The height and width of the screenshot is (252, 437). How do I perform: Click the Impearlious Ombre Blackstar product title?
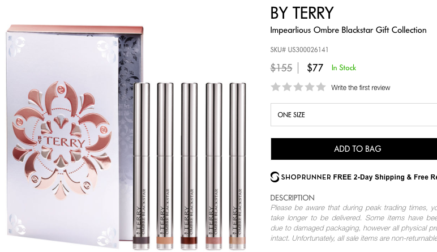(x=348, y=30)
